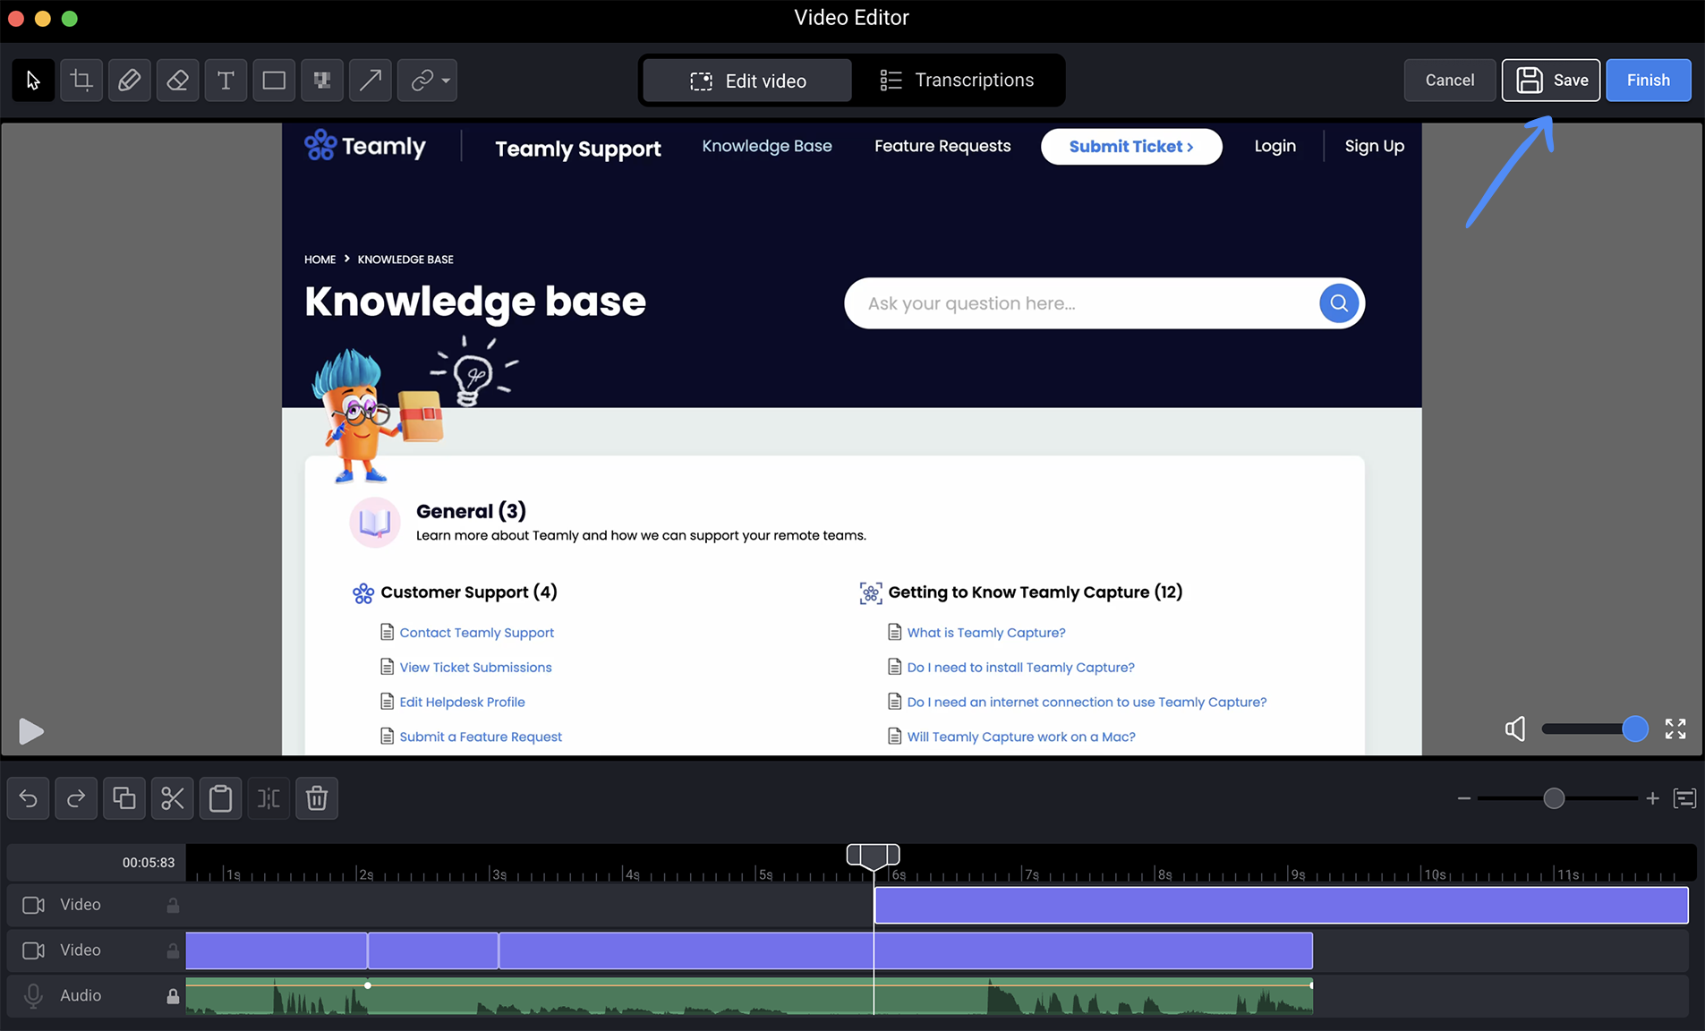This screenshot has height=1031, width=1705.
Task: Open Do I need to install Teamly Capture?
Action: point(1020,668)
